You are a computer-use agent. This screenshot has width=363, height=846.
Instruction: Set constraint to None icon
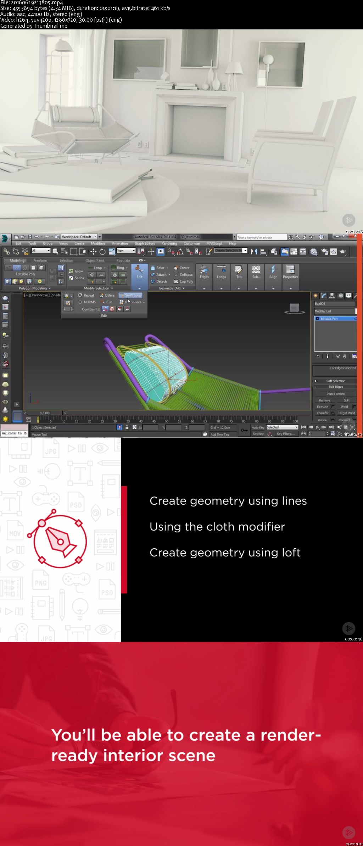coord(105,309)
